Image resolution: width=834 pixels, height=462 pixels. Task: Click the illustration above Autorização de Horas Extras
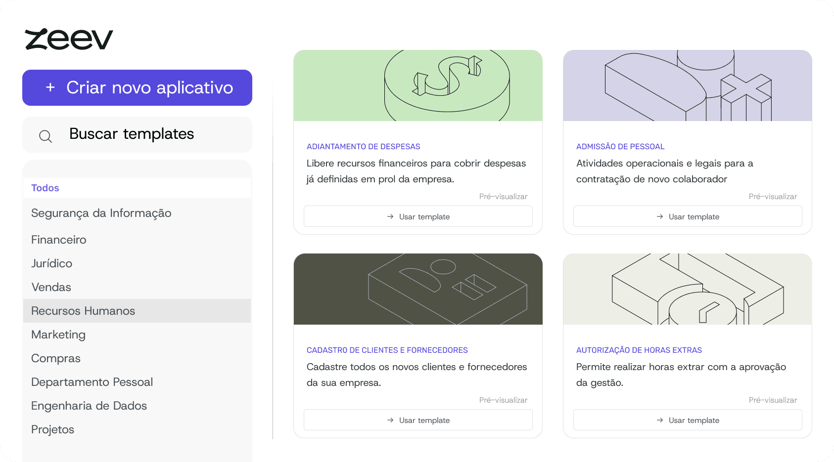(x=687, y=289)
